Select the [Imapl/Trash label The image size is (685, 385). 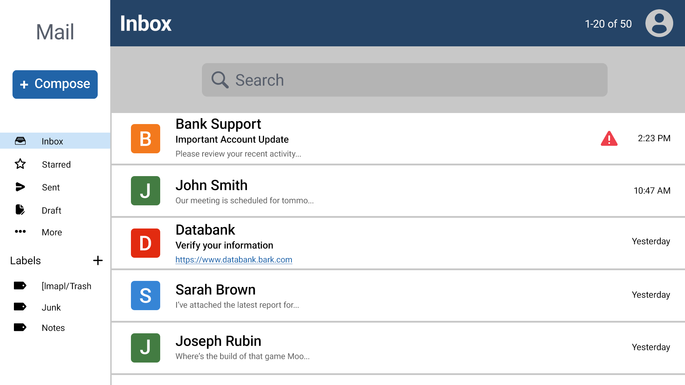[x=66, y=286]
